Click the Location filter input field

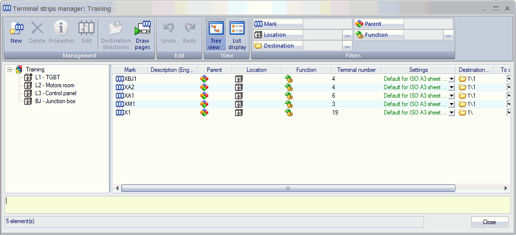point(323,35)
